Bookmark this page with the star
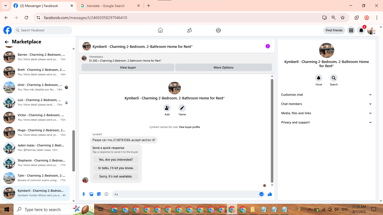Image resolution: width=383 pixels, height=215 pixels. 343,18
